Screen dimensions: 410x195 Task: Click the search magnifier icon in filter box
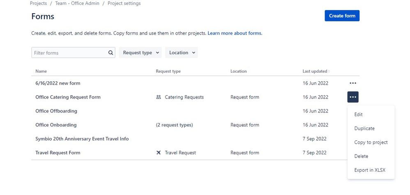(x=111, y=53)
